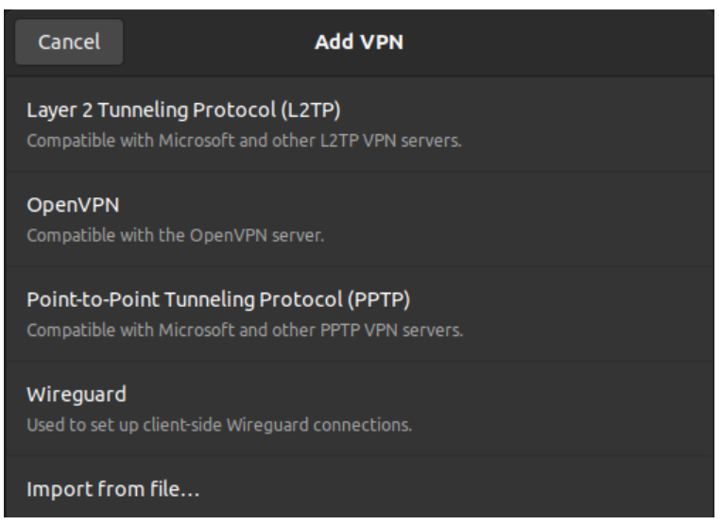Dismiss the Add VPN dialog via Cancel
Image resolution: width=722 pixels, height=525 pixels.
click(69, 42)
